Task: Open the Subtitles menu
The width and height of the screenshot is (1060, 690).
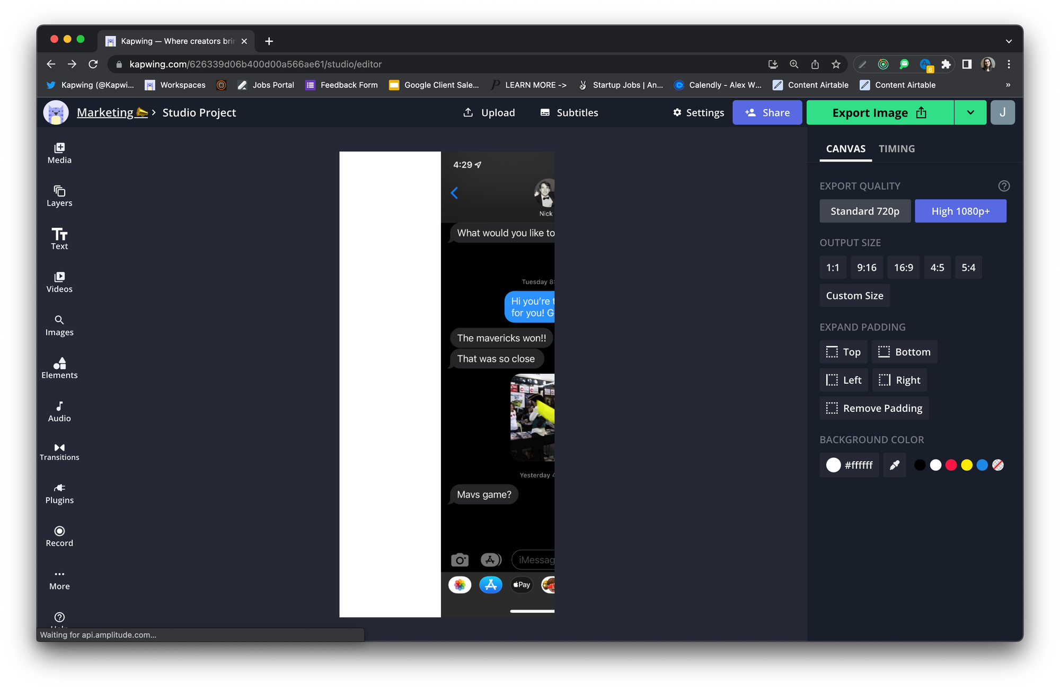Action: coord(569,112)
